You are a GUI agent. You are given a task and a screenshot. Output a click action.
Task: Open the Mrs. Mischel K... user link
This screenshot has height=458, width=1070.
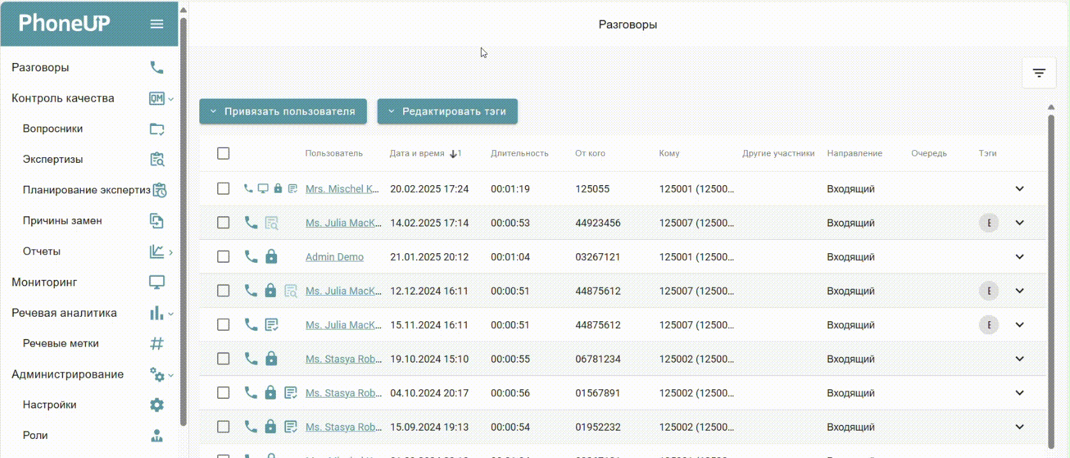point(342,189)
